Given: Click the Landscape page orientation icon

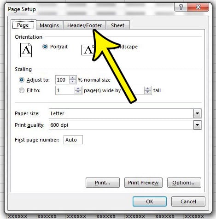Looking at the screenshot, I should point(88,50).
